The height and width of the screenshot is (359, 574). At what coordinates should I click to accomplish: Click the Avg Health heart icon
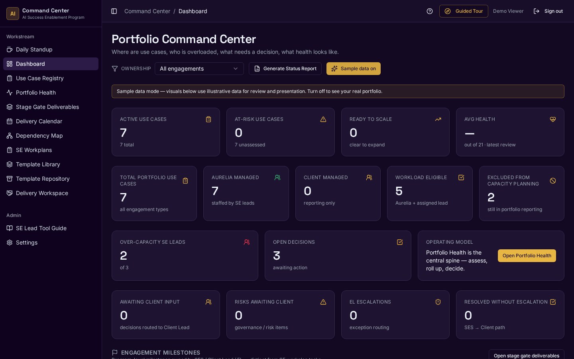click(553, 119)
